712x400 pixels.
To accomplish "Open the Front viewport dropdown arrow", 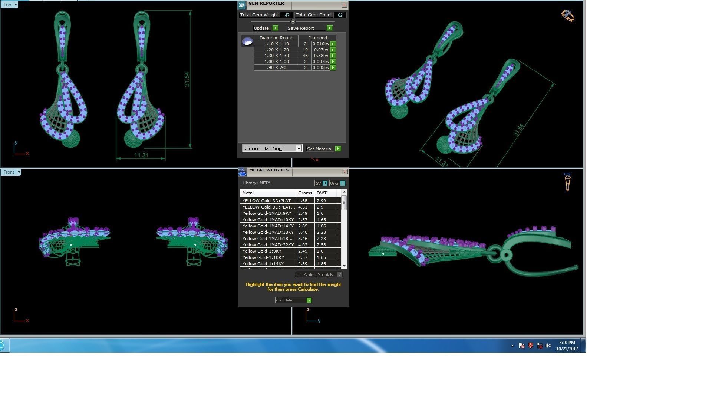I will coord(19,172).
